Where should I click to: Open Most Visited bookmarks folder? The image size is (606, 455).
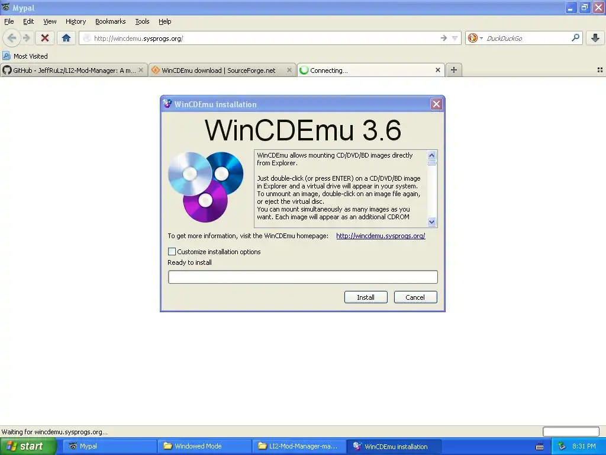click(x=25, y=56)
